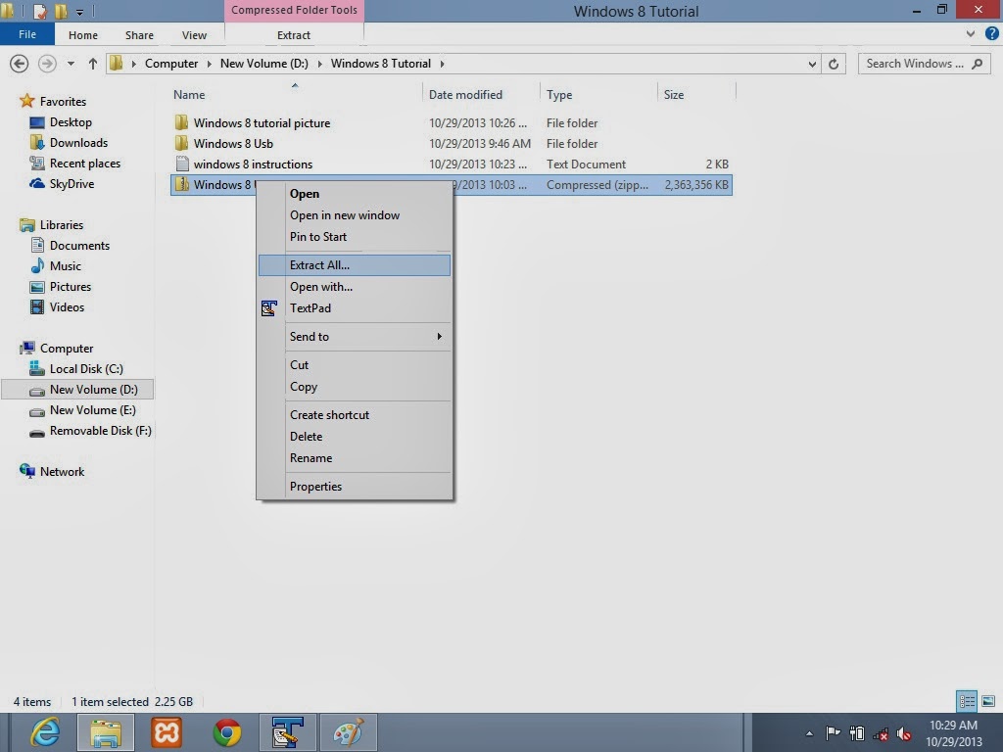Open Google Chrome from the taskbar
This screenshot has height=752, width=1003.
227,732
